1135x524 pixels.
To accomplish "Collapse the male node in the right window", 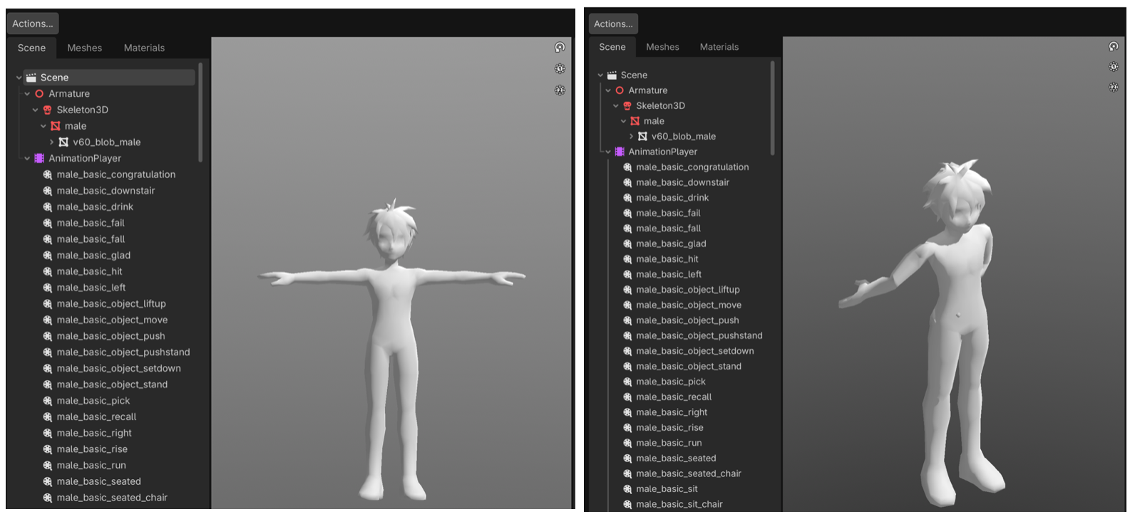I will coord(623,121).
